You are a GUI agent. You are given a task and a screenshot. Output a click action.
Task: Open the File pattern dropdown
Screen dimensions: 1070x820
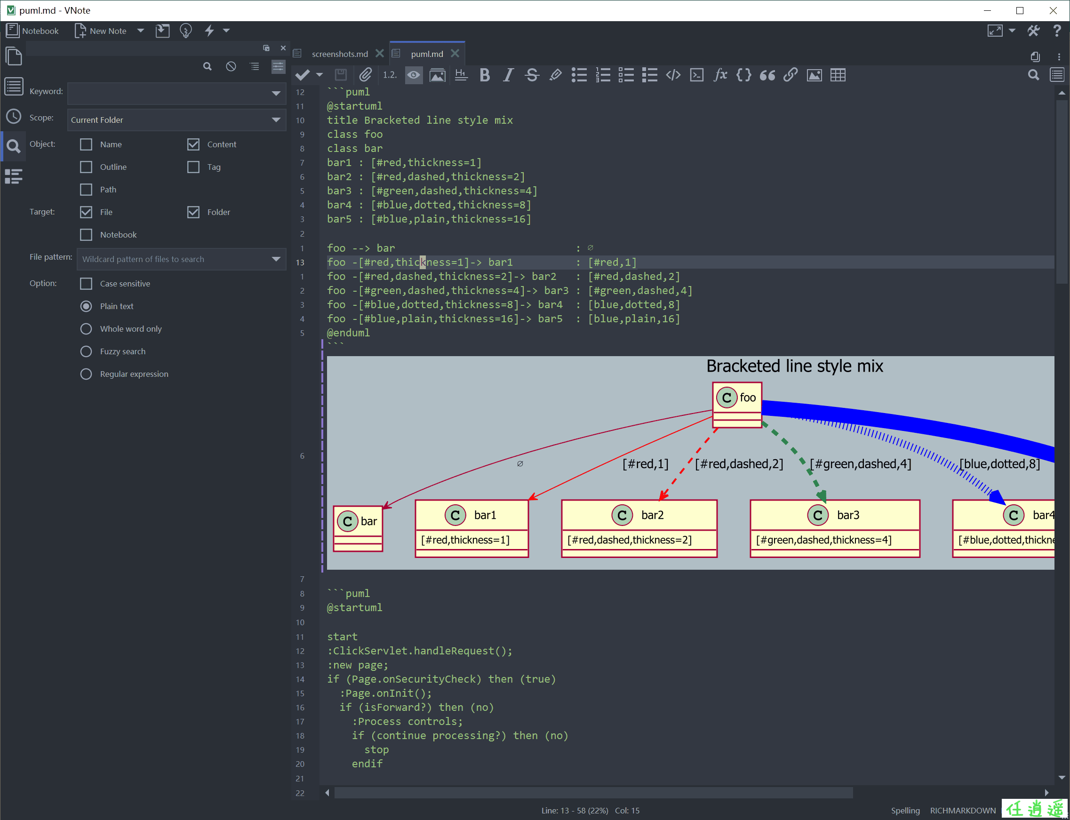(x=276, y=259)
